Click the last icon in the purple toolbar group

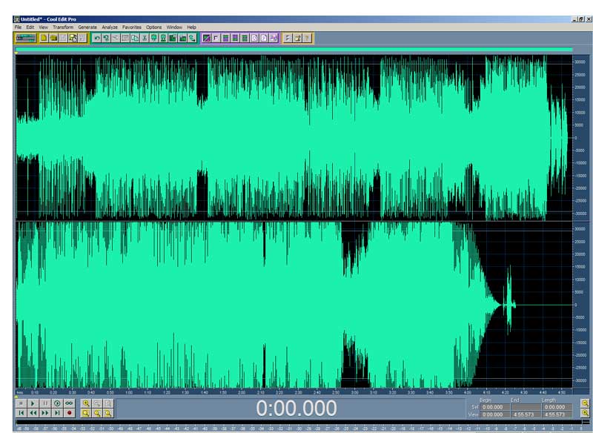click(x=274, y=38)
